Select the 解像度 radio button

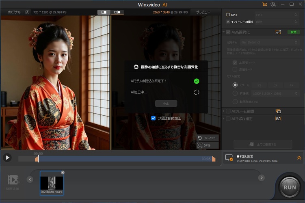(x=235, y=93)
